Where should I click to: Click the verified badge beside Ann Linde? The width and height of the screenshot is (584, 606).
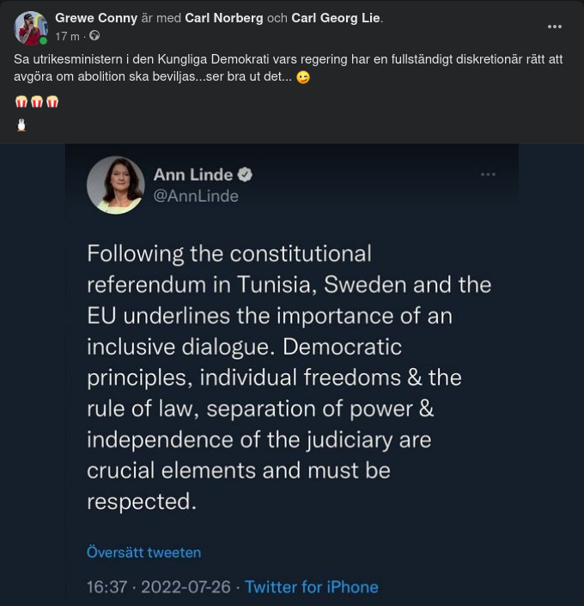click(245, 175)
